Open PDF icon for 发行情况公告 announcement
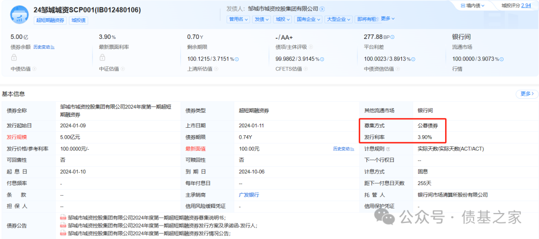This screenshot has width=539, height=239. [x=63, y=233]
